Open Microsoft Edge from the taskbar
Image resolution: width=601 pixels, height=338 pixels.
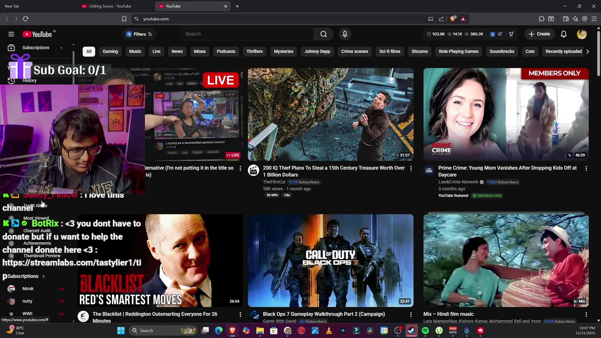tap(219, 330)
